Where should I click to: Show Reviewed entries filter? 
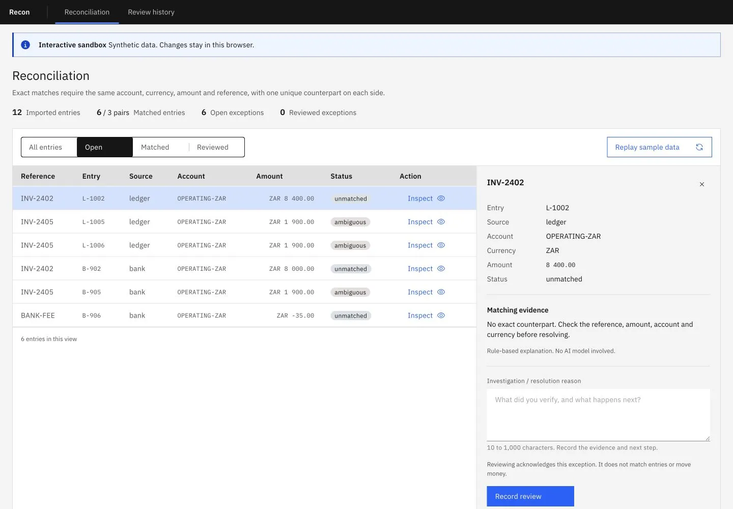[216, 147]
